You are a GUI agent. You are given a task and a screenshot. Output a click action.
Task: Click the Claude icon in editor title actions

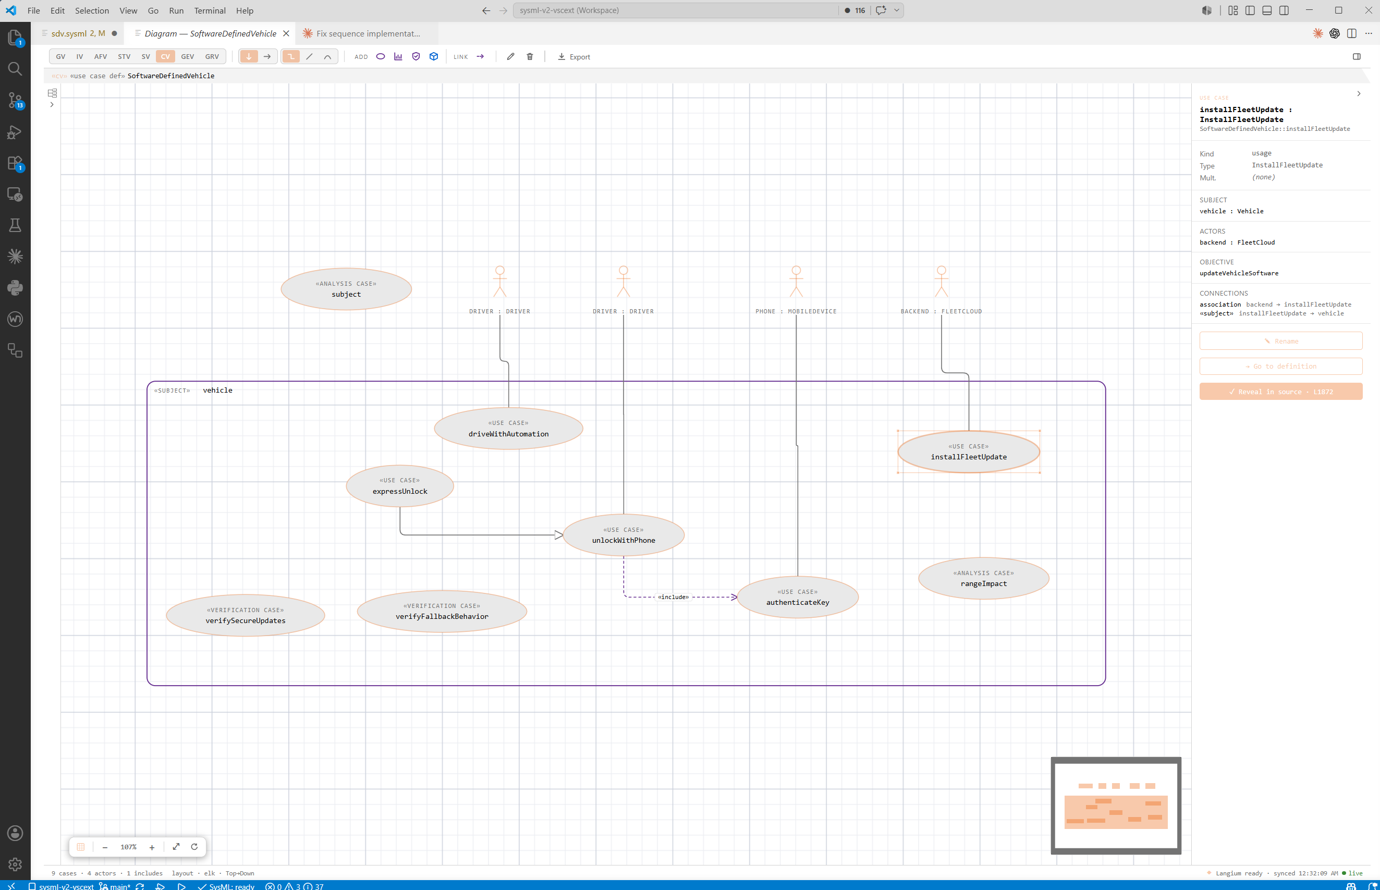pos(1318,33)
